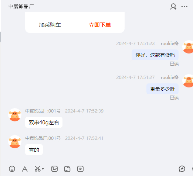Send a picture using the image icon

click(54, 169)
